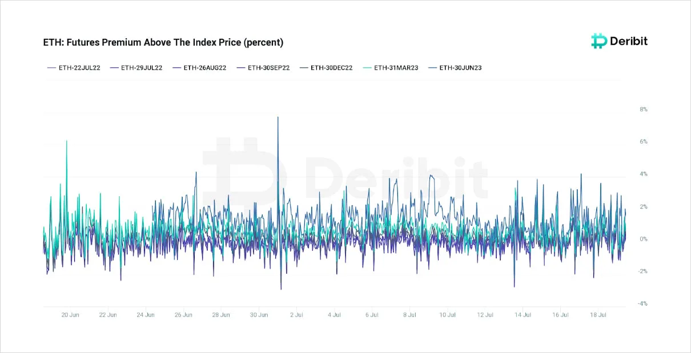The width and height of the screenshot is (691, 353).
Task: Toggle the ETH-29JUL22 legend series
Action: (x=136, y=68)
